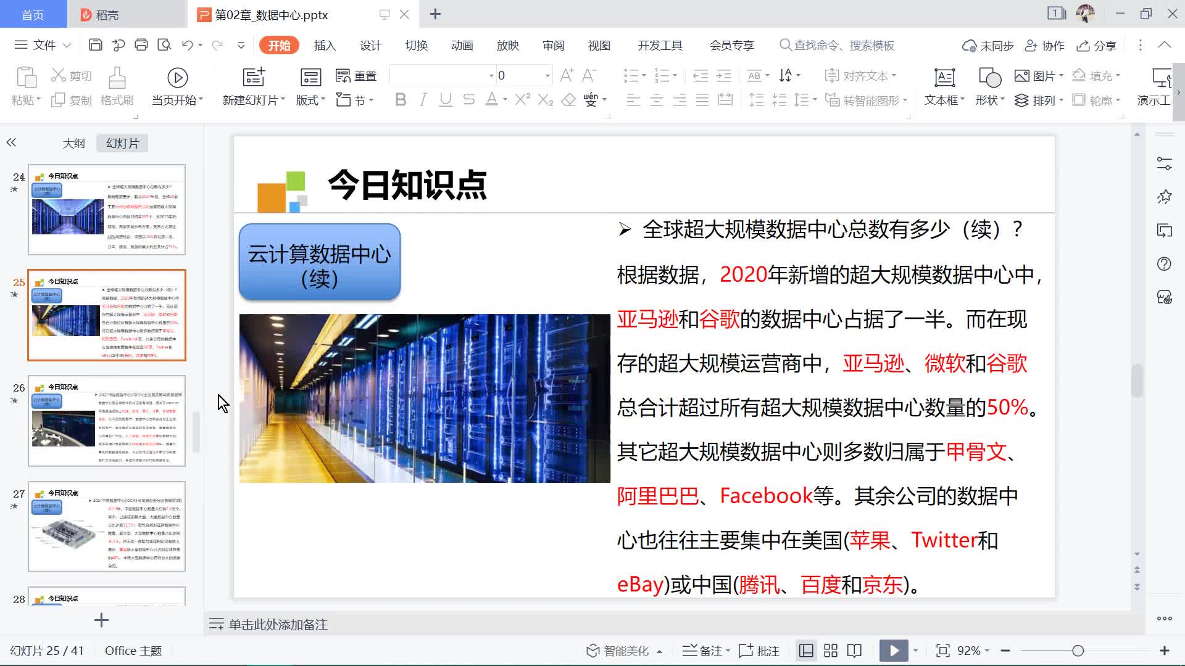This screenshot has width=1185, height=666.
Task: Expand the quick access toolbar customize arrow
Action: [x=241, y=45]
